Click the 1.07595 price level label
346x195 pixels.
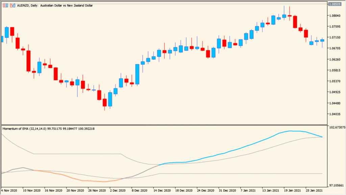click(335, 27)
